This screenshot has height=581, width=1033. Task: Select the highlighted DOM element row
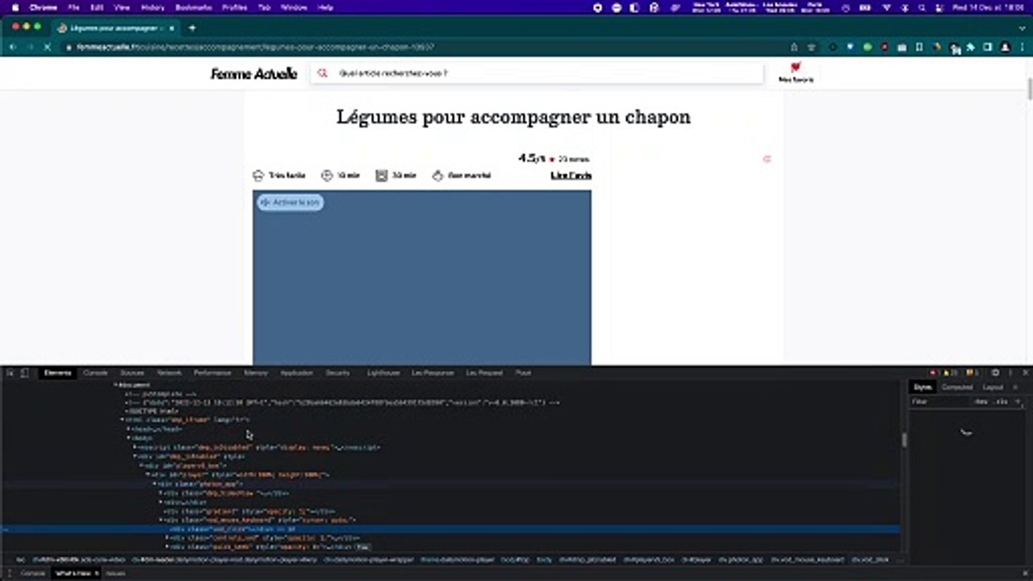(x=450, y=529)
